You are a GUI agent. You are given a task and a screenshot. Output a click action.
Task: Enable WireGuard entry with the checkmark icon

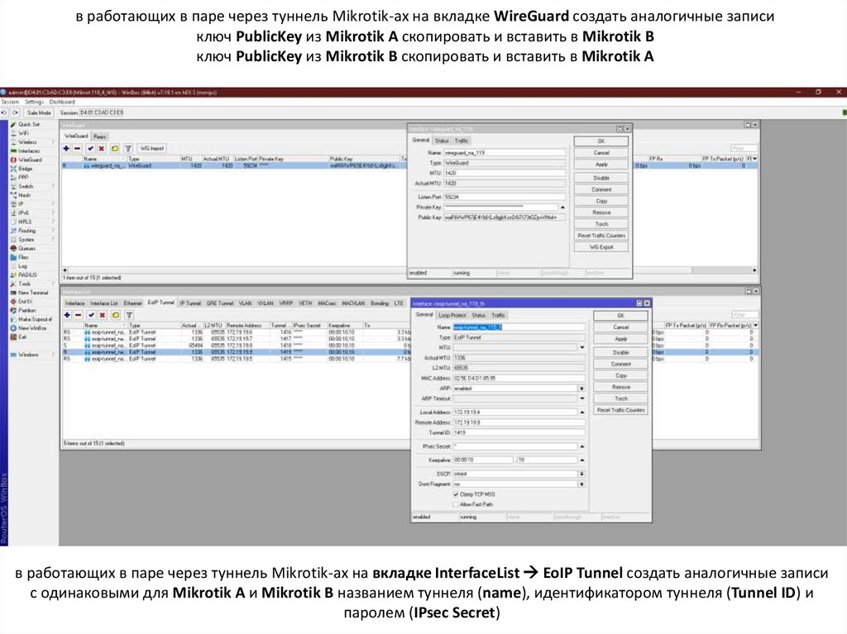pyautogui.click(x=90, y=148)
